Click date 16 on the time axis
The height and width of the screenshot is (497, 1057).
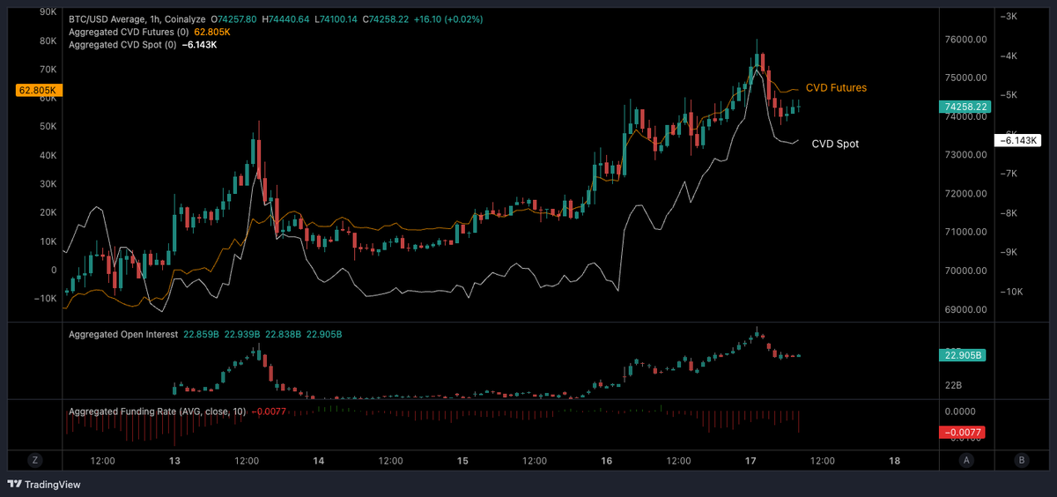[606, 460]
